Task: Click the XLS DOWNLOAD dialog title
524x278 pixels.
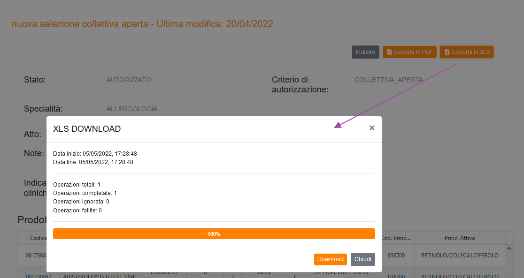Action: click(x=87, y=129)
